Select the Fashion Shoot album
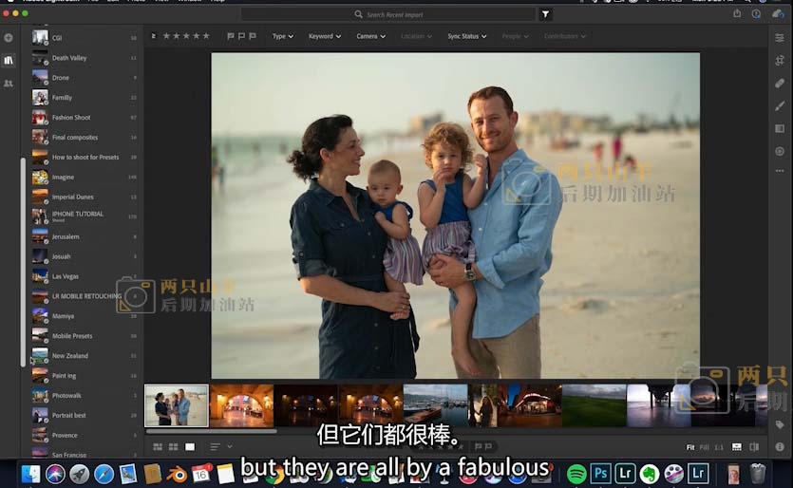The image size is (793, 488). point(71,118)
